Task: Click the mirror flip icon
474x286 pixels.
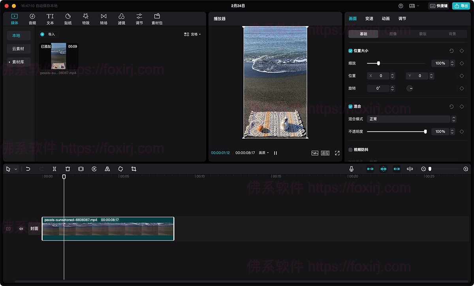Action: coord(107,169)
